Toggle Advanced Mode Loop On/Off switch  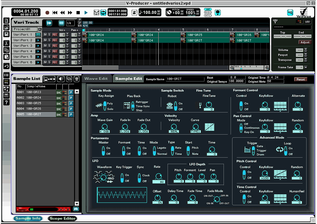pyautogui.click(x=286, y=151)
